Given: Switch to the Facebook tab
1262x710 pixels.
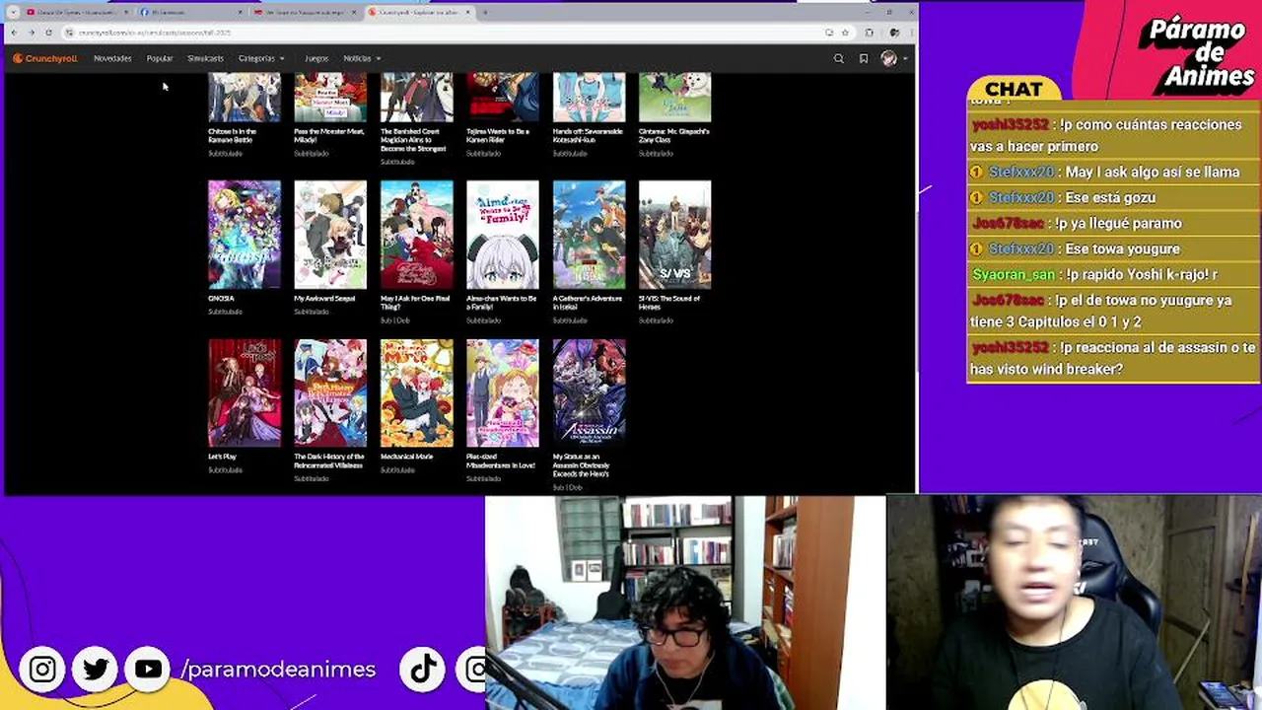Looking at the screenshot, I should coord(190,12).
